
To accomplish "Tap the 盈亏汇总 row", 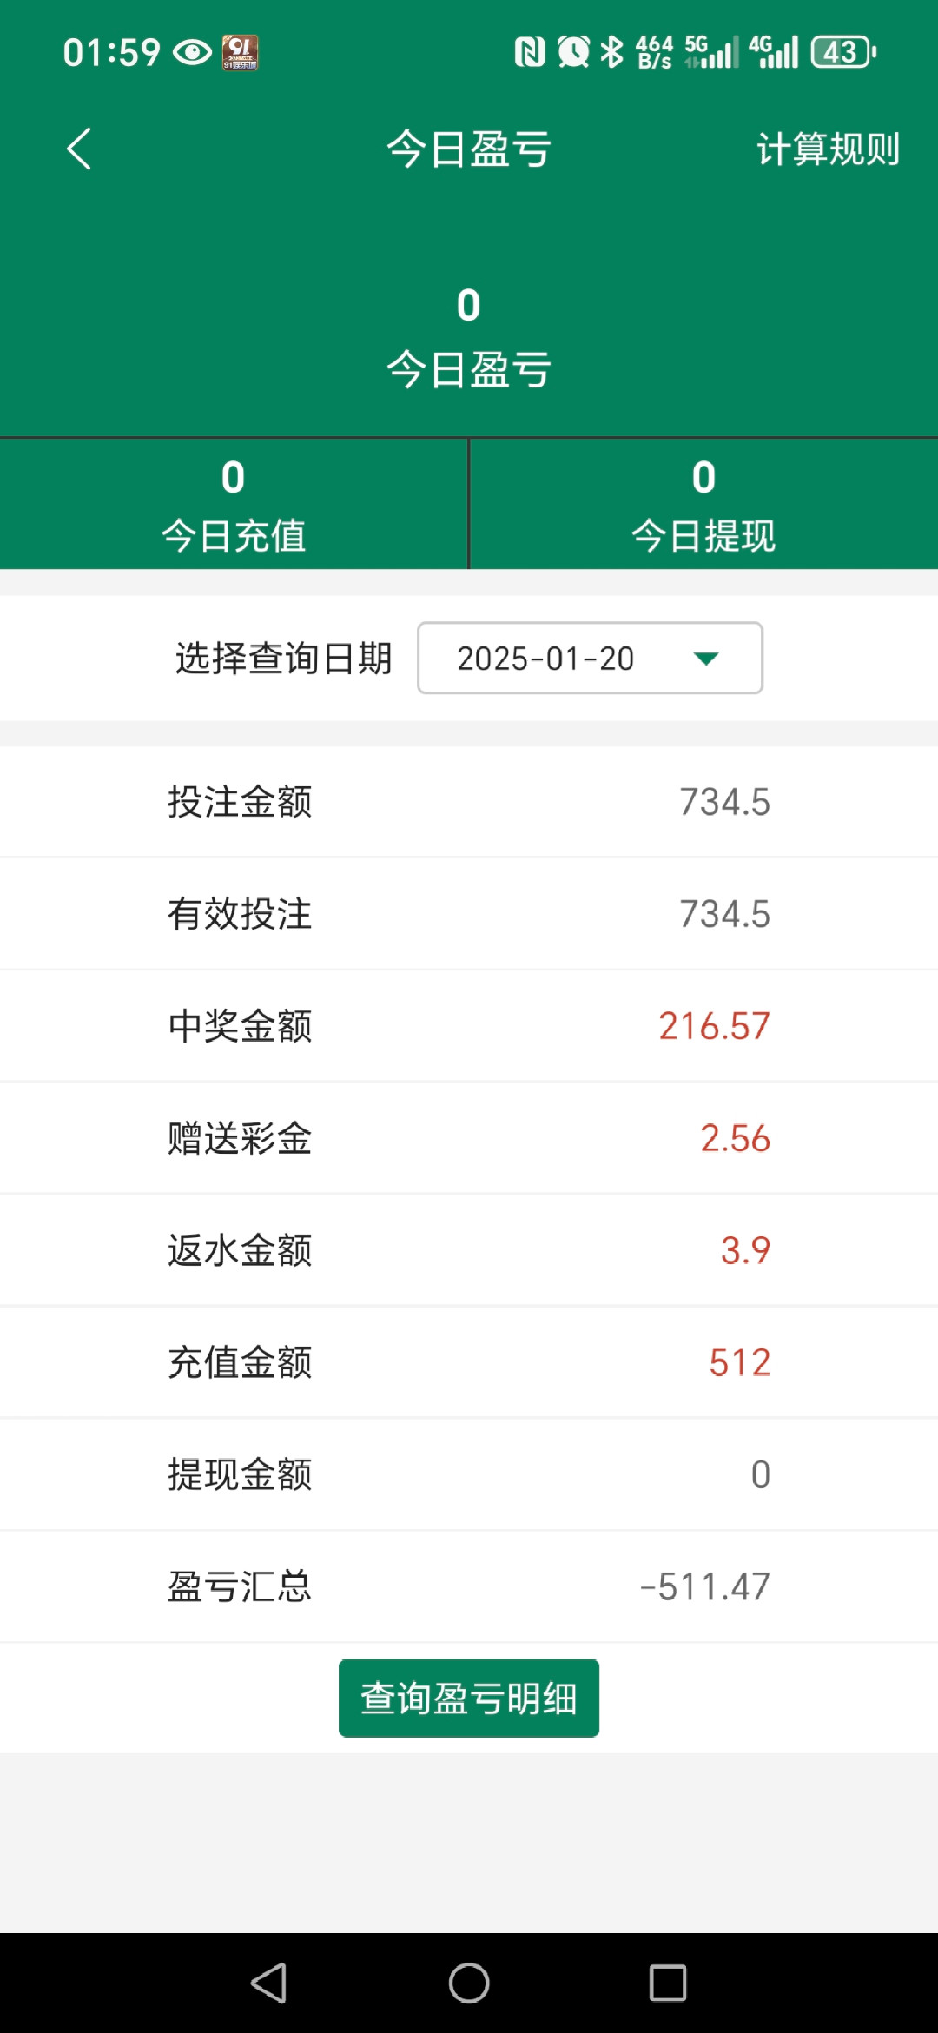I will click(469, 1586).
